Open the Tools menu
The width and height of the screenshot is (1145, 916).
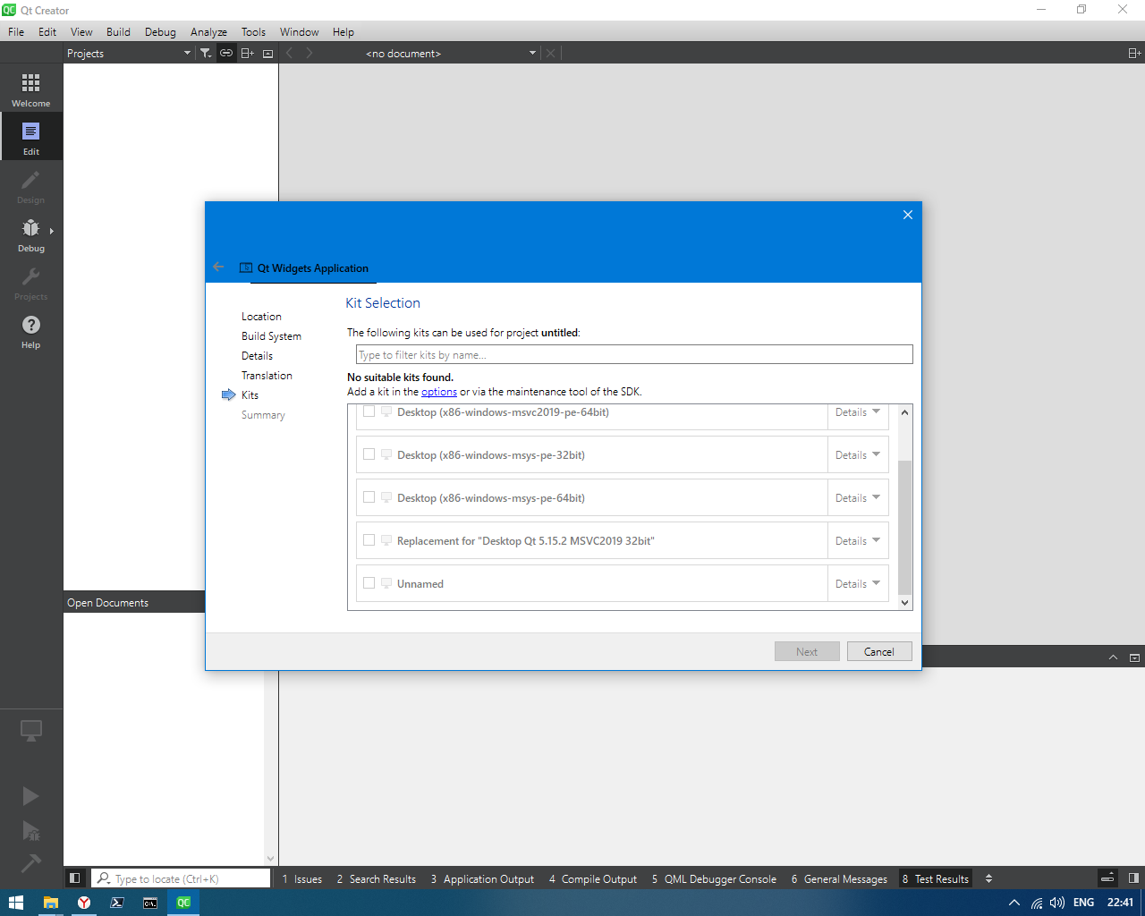(253, 31)
